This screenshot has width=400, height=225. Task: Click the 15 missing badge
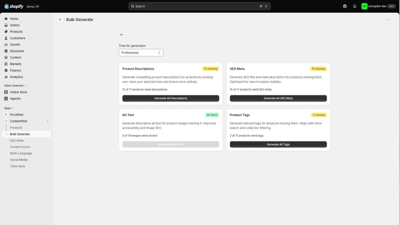[x=318, y=69]
